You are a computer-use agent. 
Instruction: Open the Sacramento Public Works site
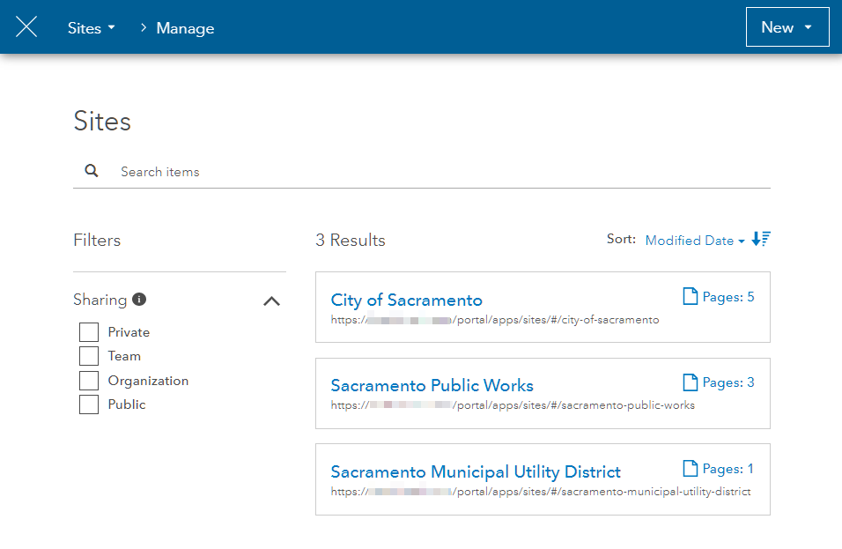432,385
